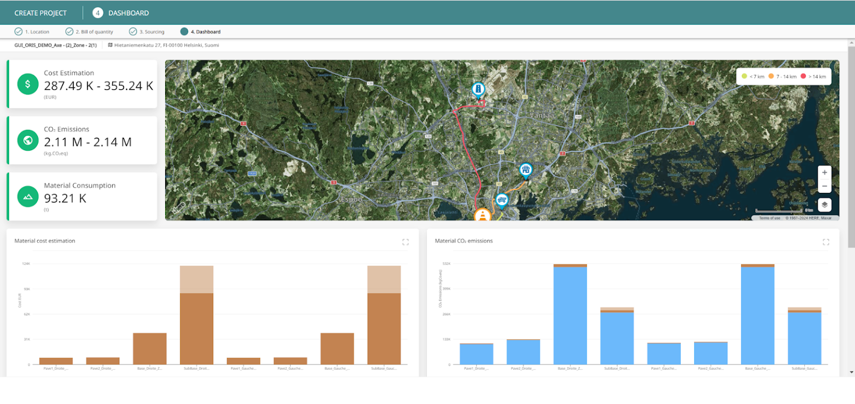Select the store marker on the map
Screen dimensions: 855x404
(526, 170)
